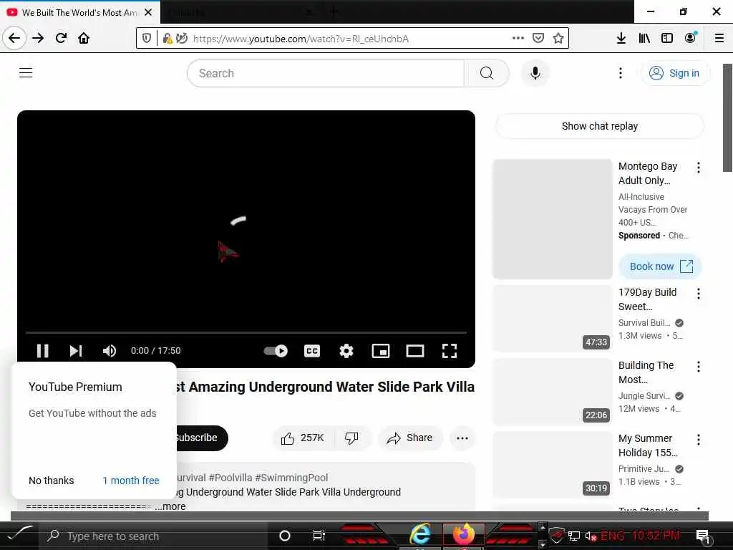This screenshot has height=550, width=733.
Task: Show chat replay
Action: (599, 126)
